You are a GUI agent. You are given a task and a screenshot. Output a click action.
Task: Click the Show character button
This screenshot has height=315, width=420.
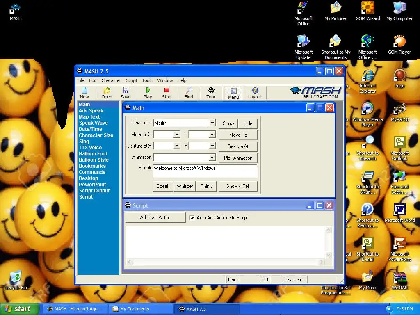pos(228,123)
